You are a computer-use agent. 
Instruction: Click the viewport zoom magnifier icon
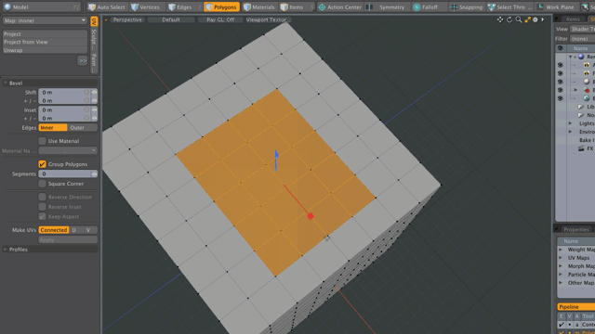(519, 19)
